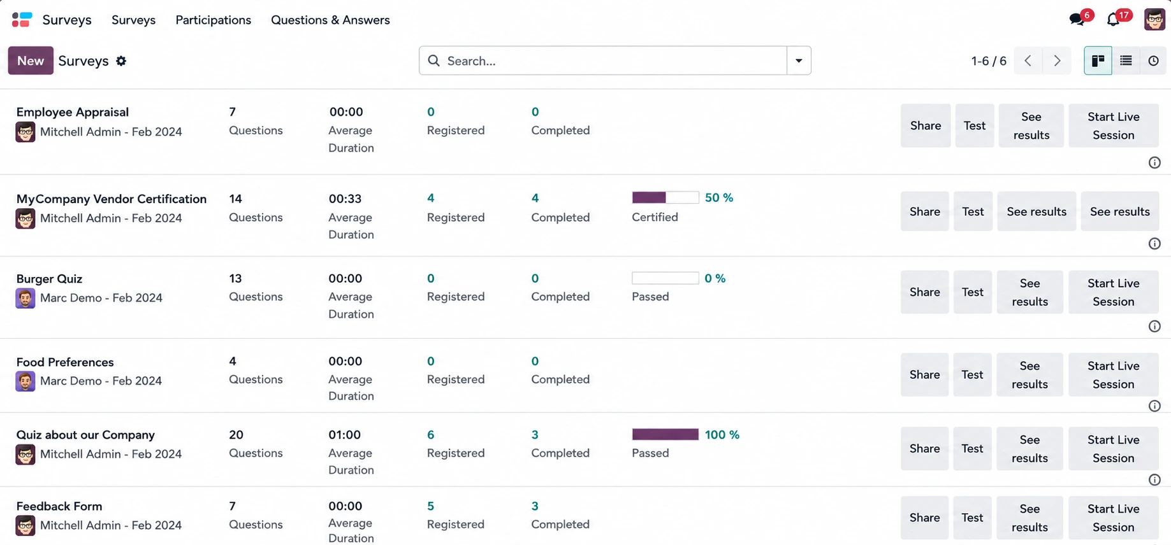
Task: Click Mitchell Admin avatar on Feedback Form
Action: 25,526
